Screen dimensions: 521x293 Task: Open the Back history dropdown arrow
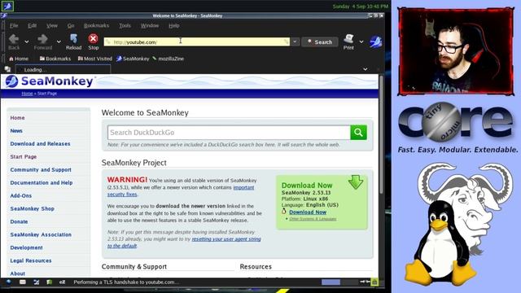click(27, 42)
